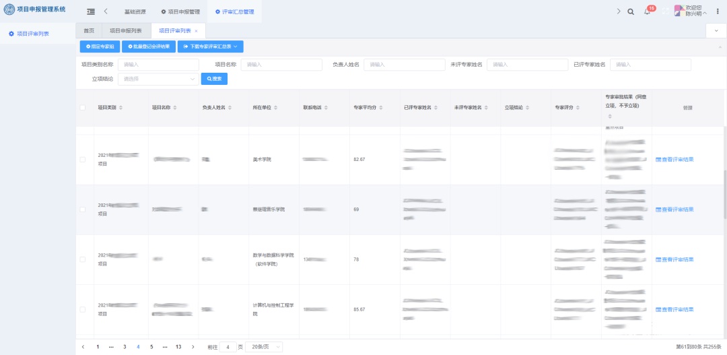Select the 计算机与控制工程学院 row checkbox
Image resolution: width=727 pixels, height=355 pixels.
click(x=83, y=309)
